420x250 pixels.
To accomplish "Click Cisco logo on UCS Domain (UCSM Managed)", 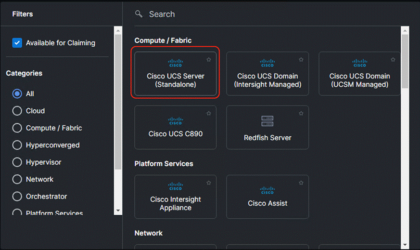I will pos(359,63).
